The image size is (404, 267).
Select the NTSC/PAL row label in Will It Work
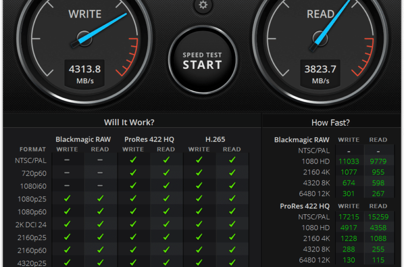[x=31, y=160]
